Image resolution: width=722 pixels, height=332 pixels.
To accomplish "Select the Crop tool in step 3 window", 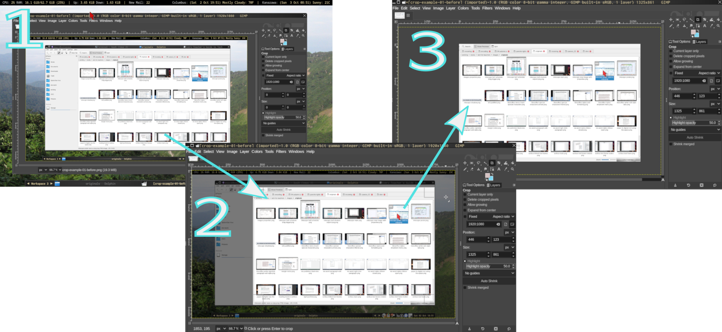I will (x=698, y=20).
